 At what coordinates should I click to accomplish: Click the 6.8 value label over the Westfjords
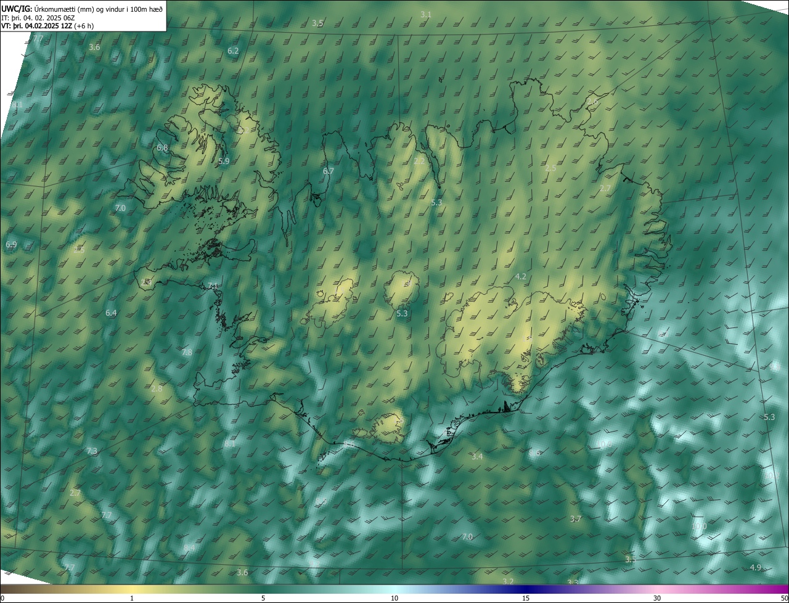pyautogui.click(x=162, y=148)
